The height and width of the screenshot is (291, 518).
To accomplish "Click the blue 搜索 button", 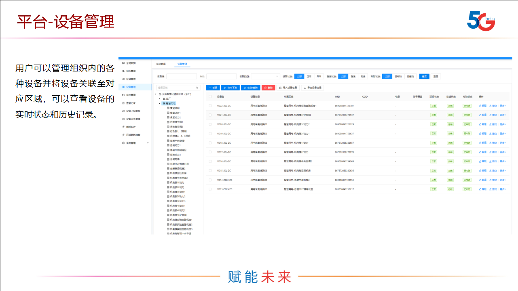I will click(424, 76).
